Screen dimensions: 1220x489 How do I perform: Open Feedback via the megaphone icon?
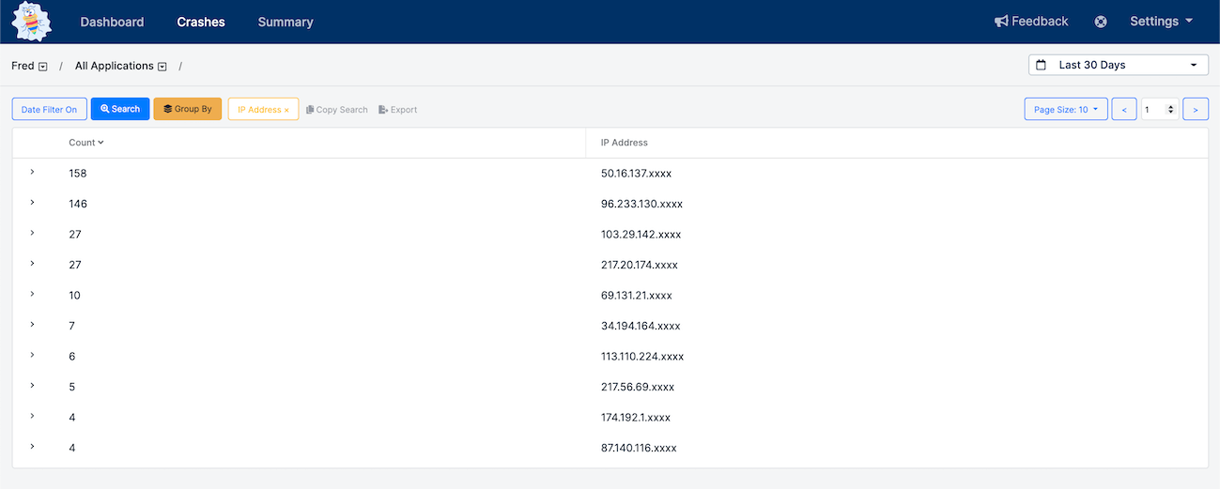pos(1002,22)
